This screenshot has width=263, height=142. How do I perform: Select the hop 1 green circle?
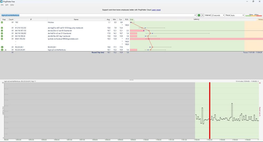coord(2,22)
